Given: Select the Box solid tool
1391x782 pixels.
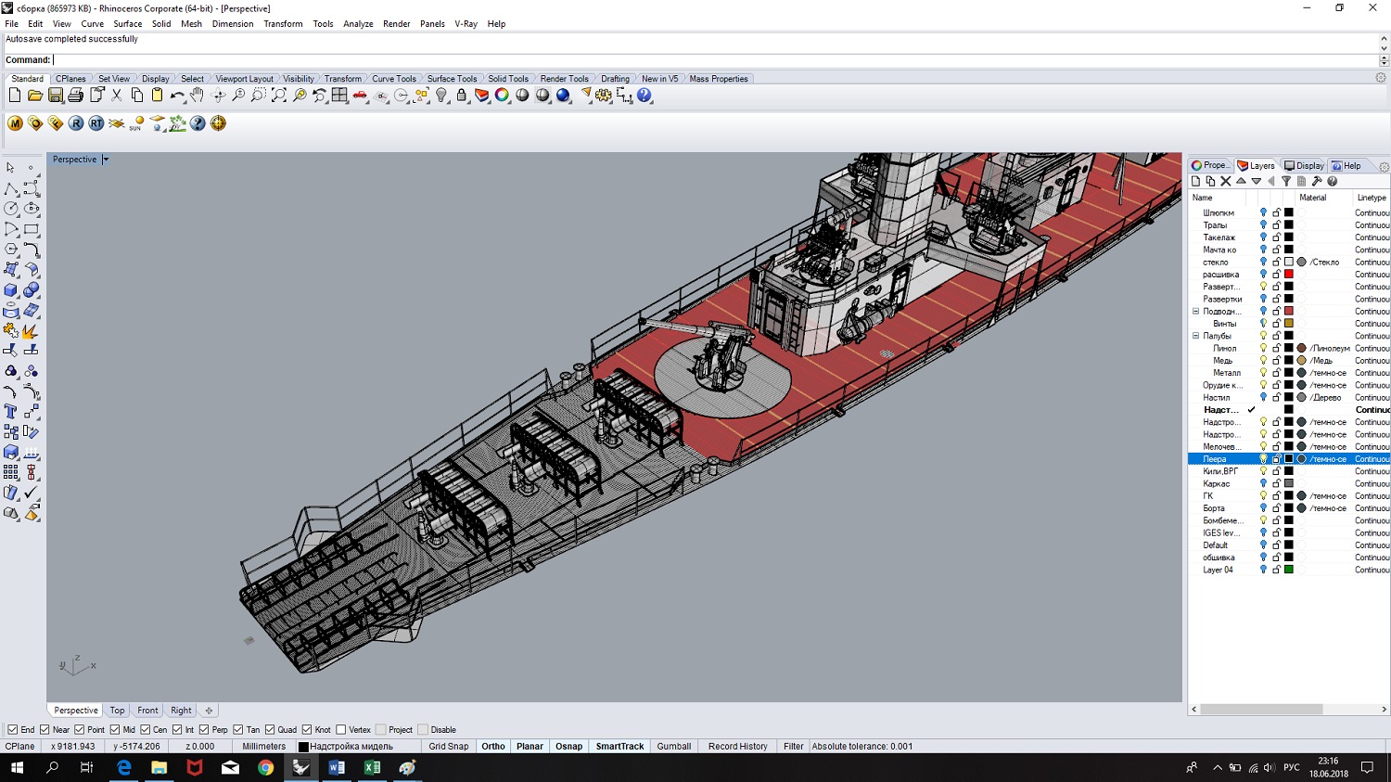Looking at the screenshot, I should [11, 290].
